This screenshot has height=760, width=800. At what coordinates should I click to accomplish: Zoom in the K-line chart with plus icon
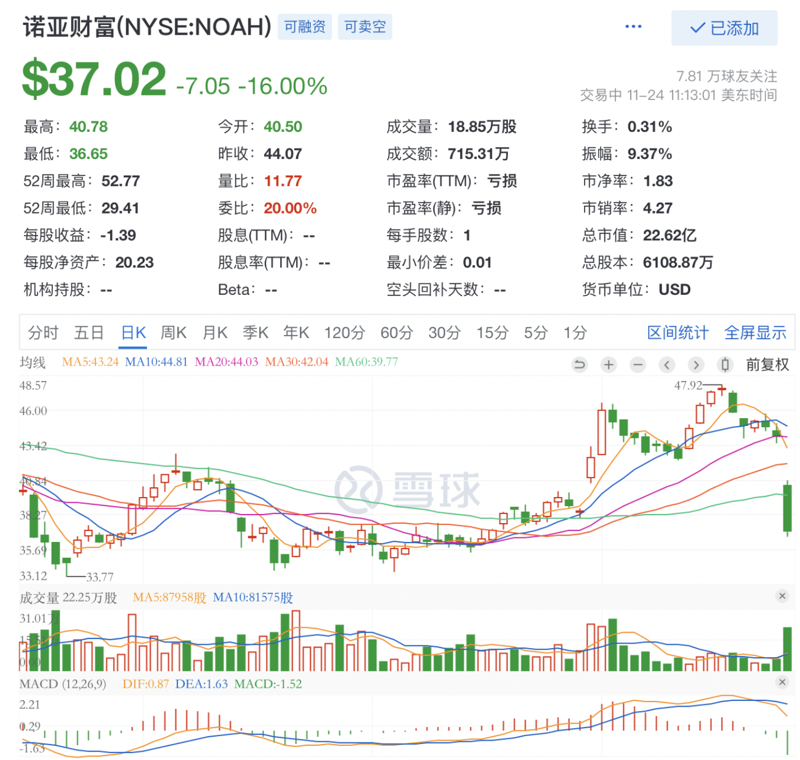point(609,365)
